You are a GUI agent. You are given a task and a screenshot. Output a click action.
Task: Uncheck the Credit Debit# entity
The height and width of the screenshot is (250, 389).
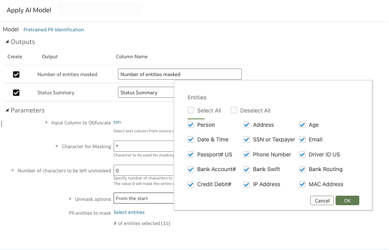point(191,184)
